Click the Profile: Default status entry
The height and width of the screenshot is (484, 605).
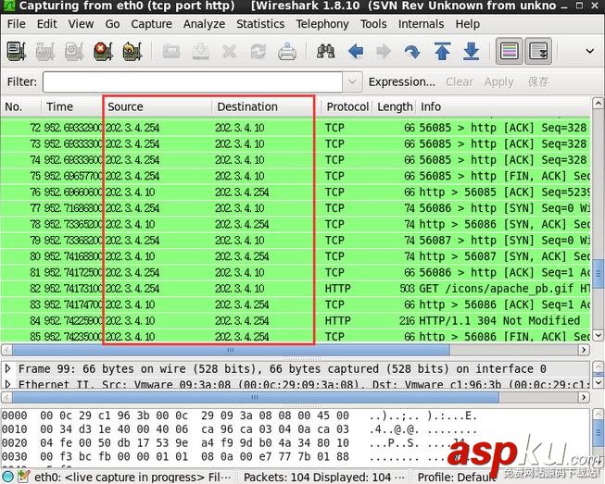click(x=457, y=477)
